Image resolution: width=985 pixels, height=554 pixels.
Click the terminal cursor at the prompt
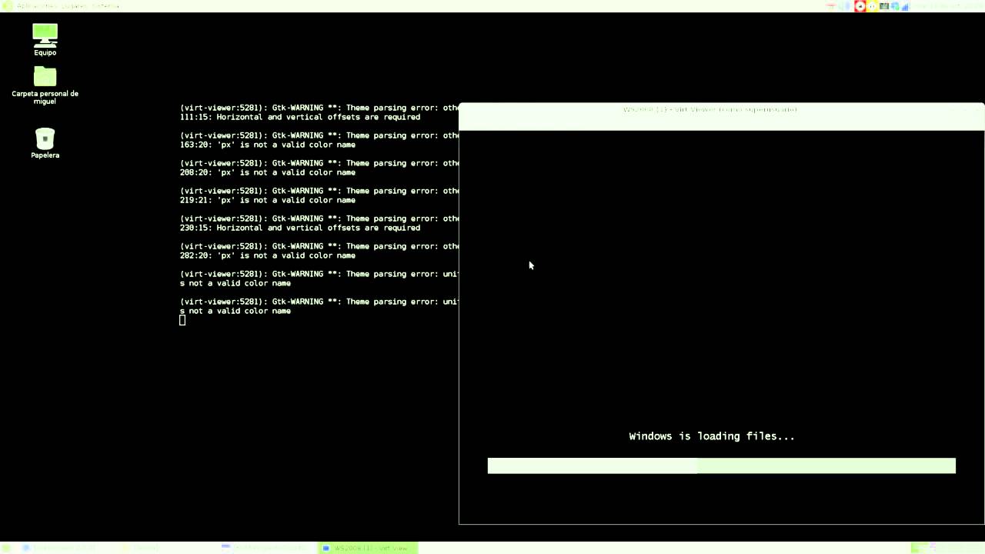182,320
